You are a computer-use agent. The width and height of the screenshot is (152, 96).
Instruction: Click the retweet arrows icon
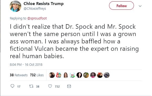(31, 86)
